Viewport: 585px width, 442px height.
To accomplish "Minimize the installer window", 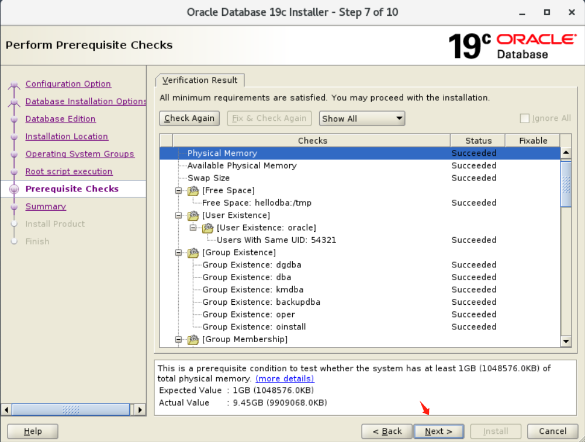I will click(522, 13).
